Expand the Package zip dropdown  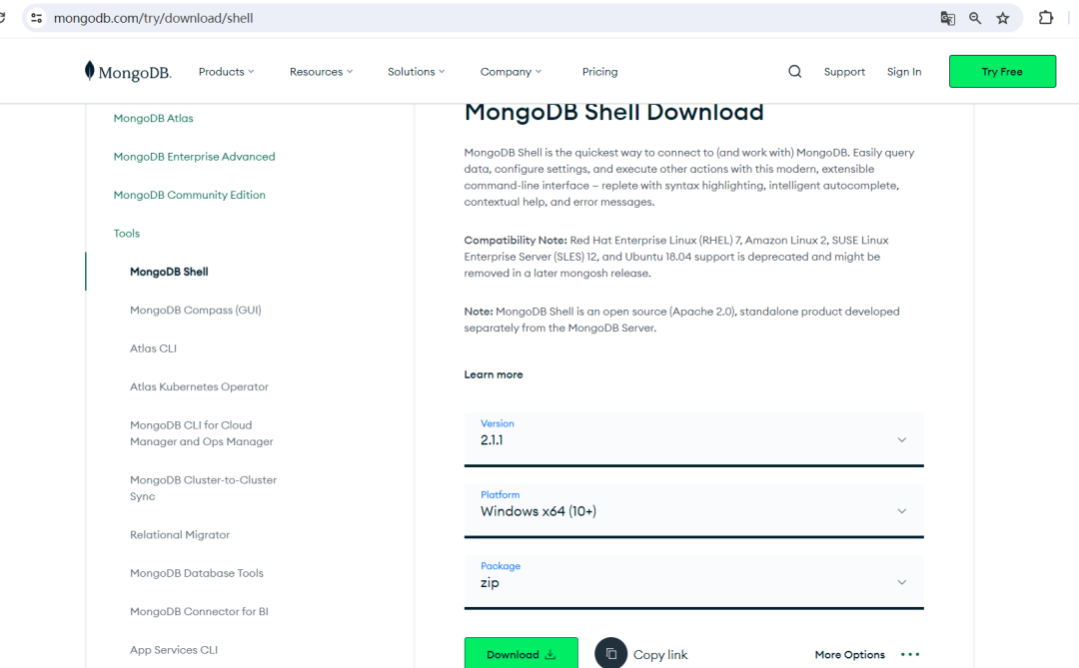point(693,582)
